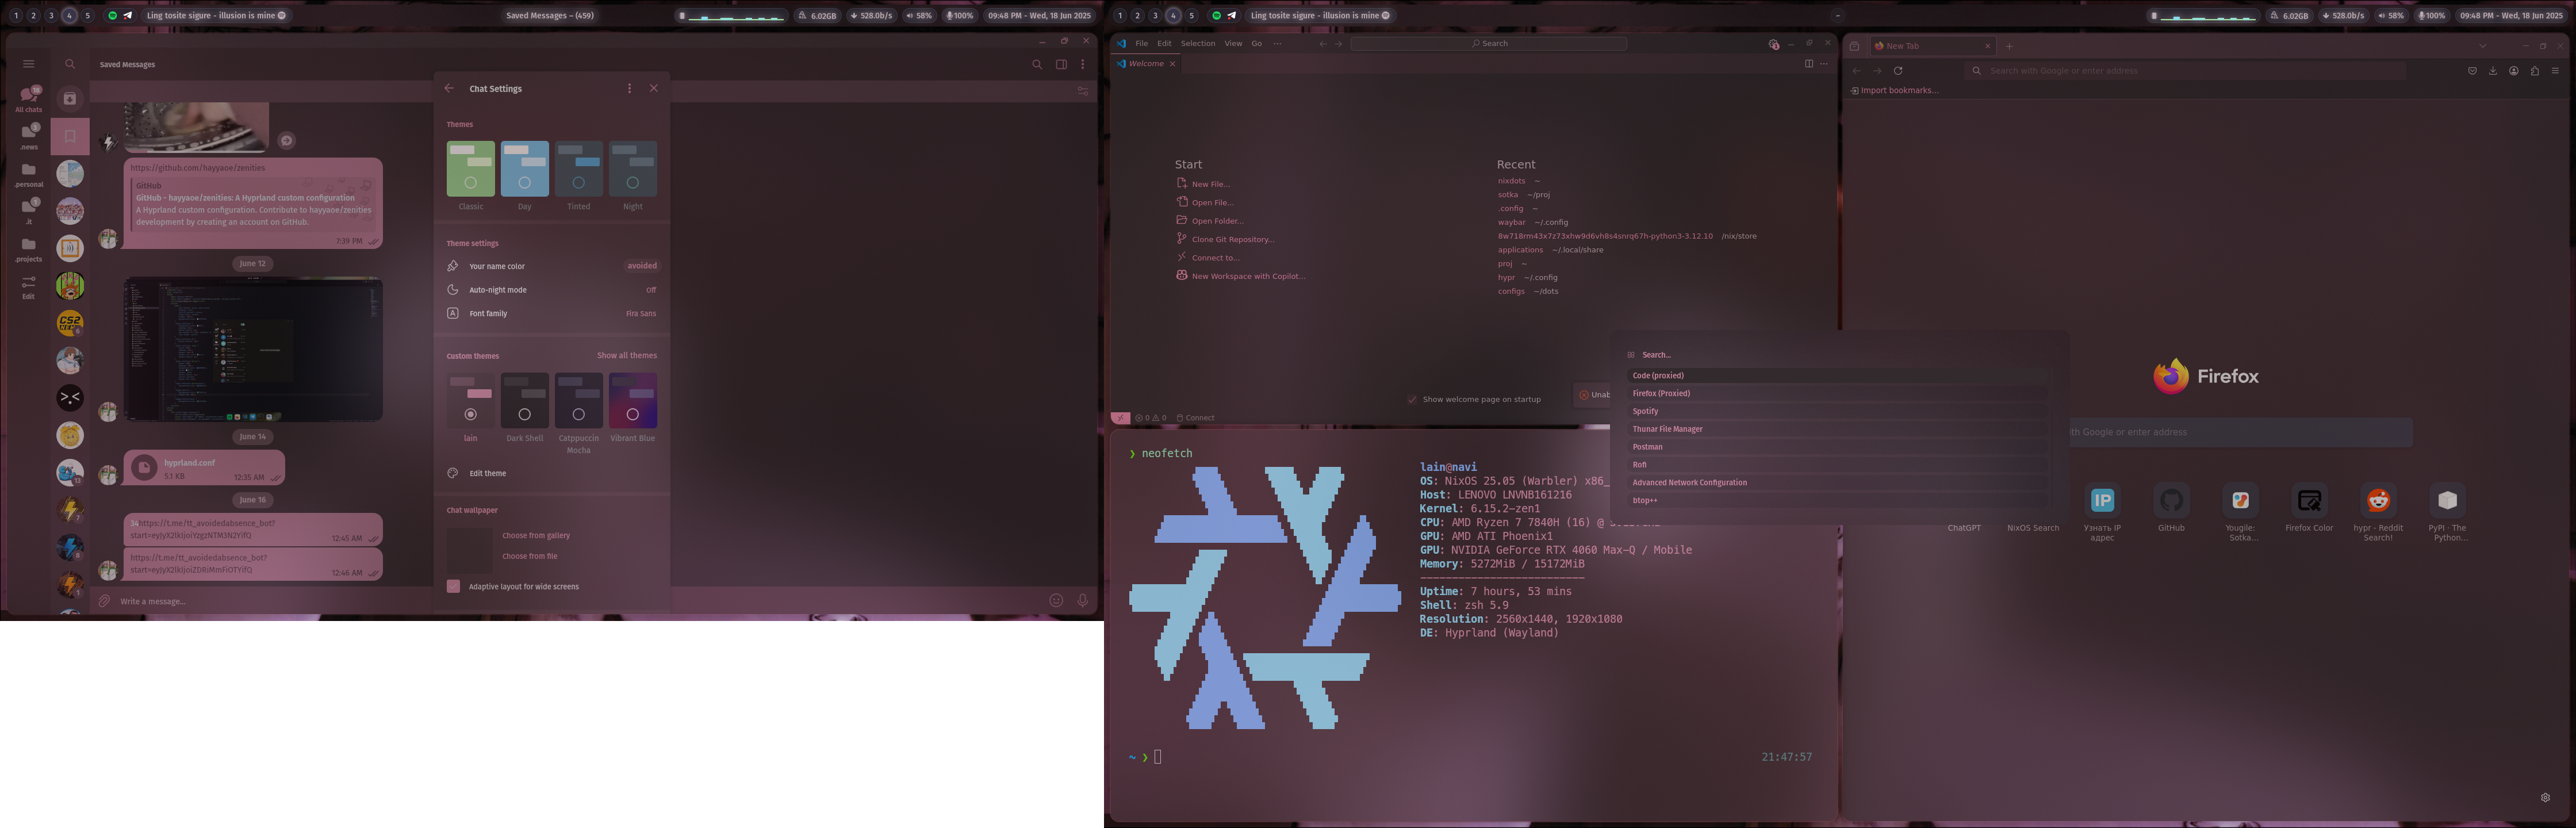The image size is (2576, 828).
Task: Open the View menu in VS Code
Action: click(x=1233, y=44)
